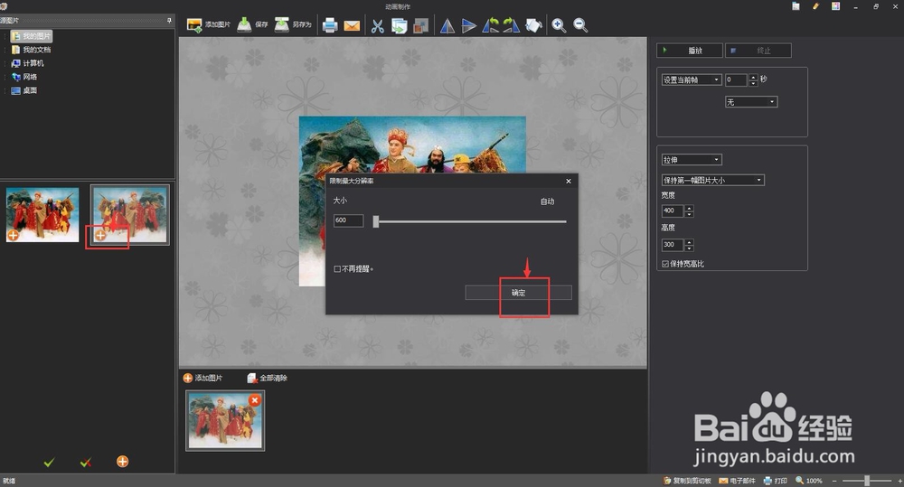The height and width of the screenshot is (487, 904).
Task: Click the pin icon on source panel header
Action: [169, 20]
